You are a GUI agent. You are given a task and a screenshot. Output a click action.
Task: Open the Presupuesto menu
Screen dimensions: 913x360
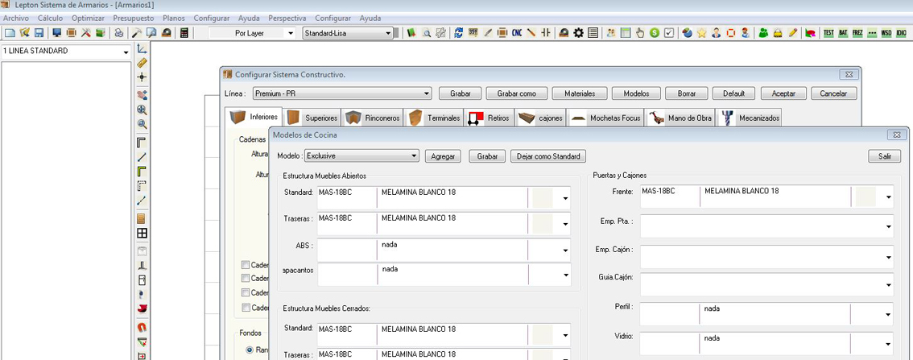(x=134, y=18)
